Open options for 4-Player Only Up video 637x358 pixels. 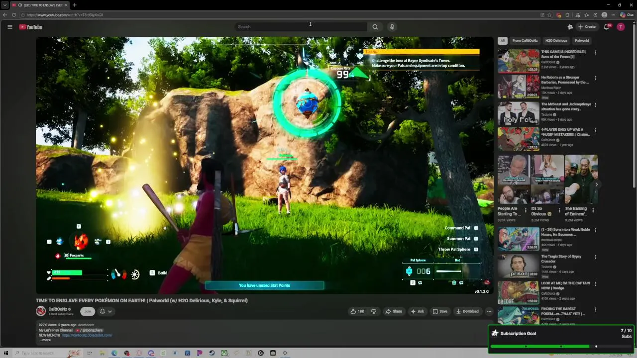pyautogui.click(x=596, y=130)
